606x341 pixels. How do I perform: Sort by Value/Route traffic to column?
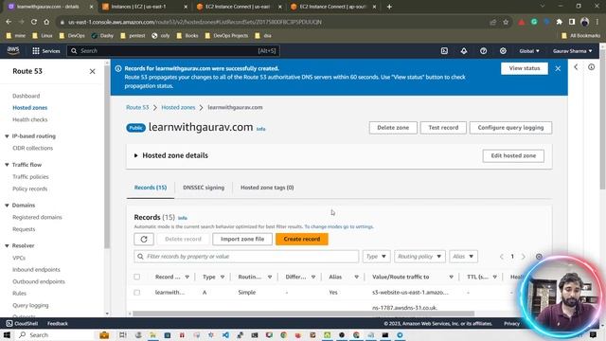[x=413, y=277]
